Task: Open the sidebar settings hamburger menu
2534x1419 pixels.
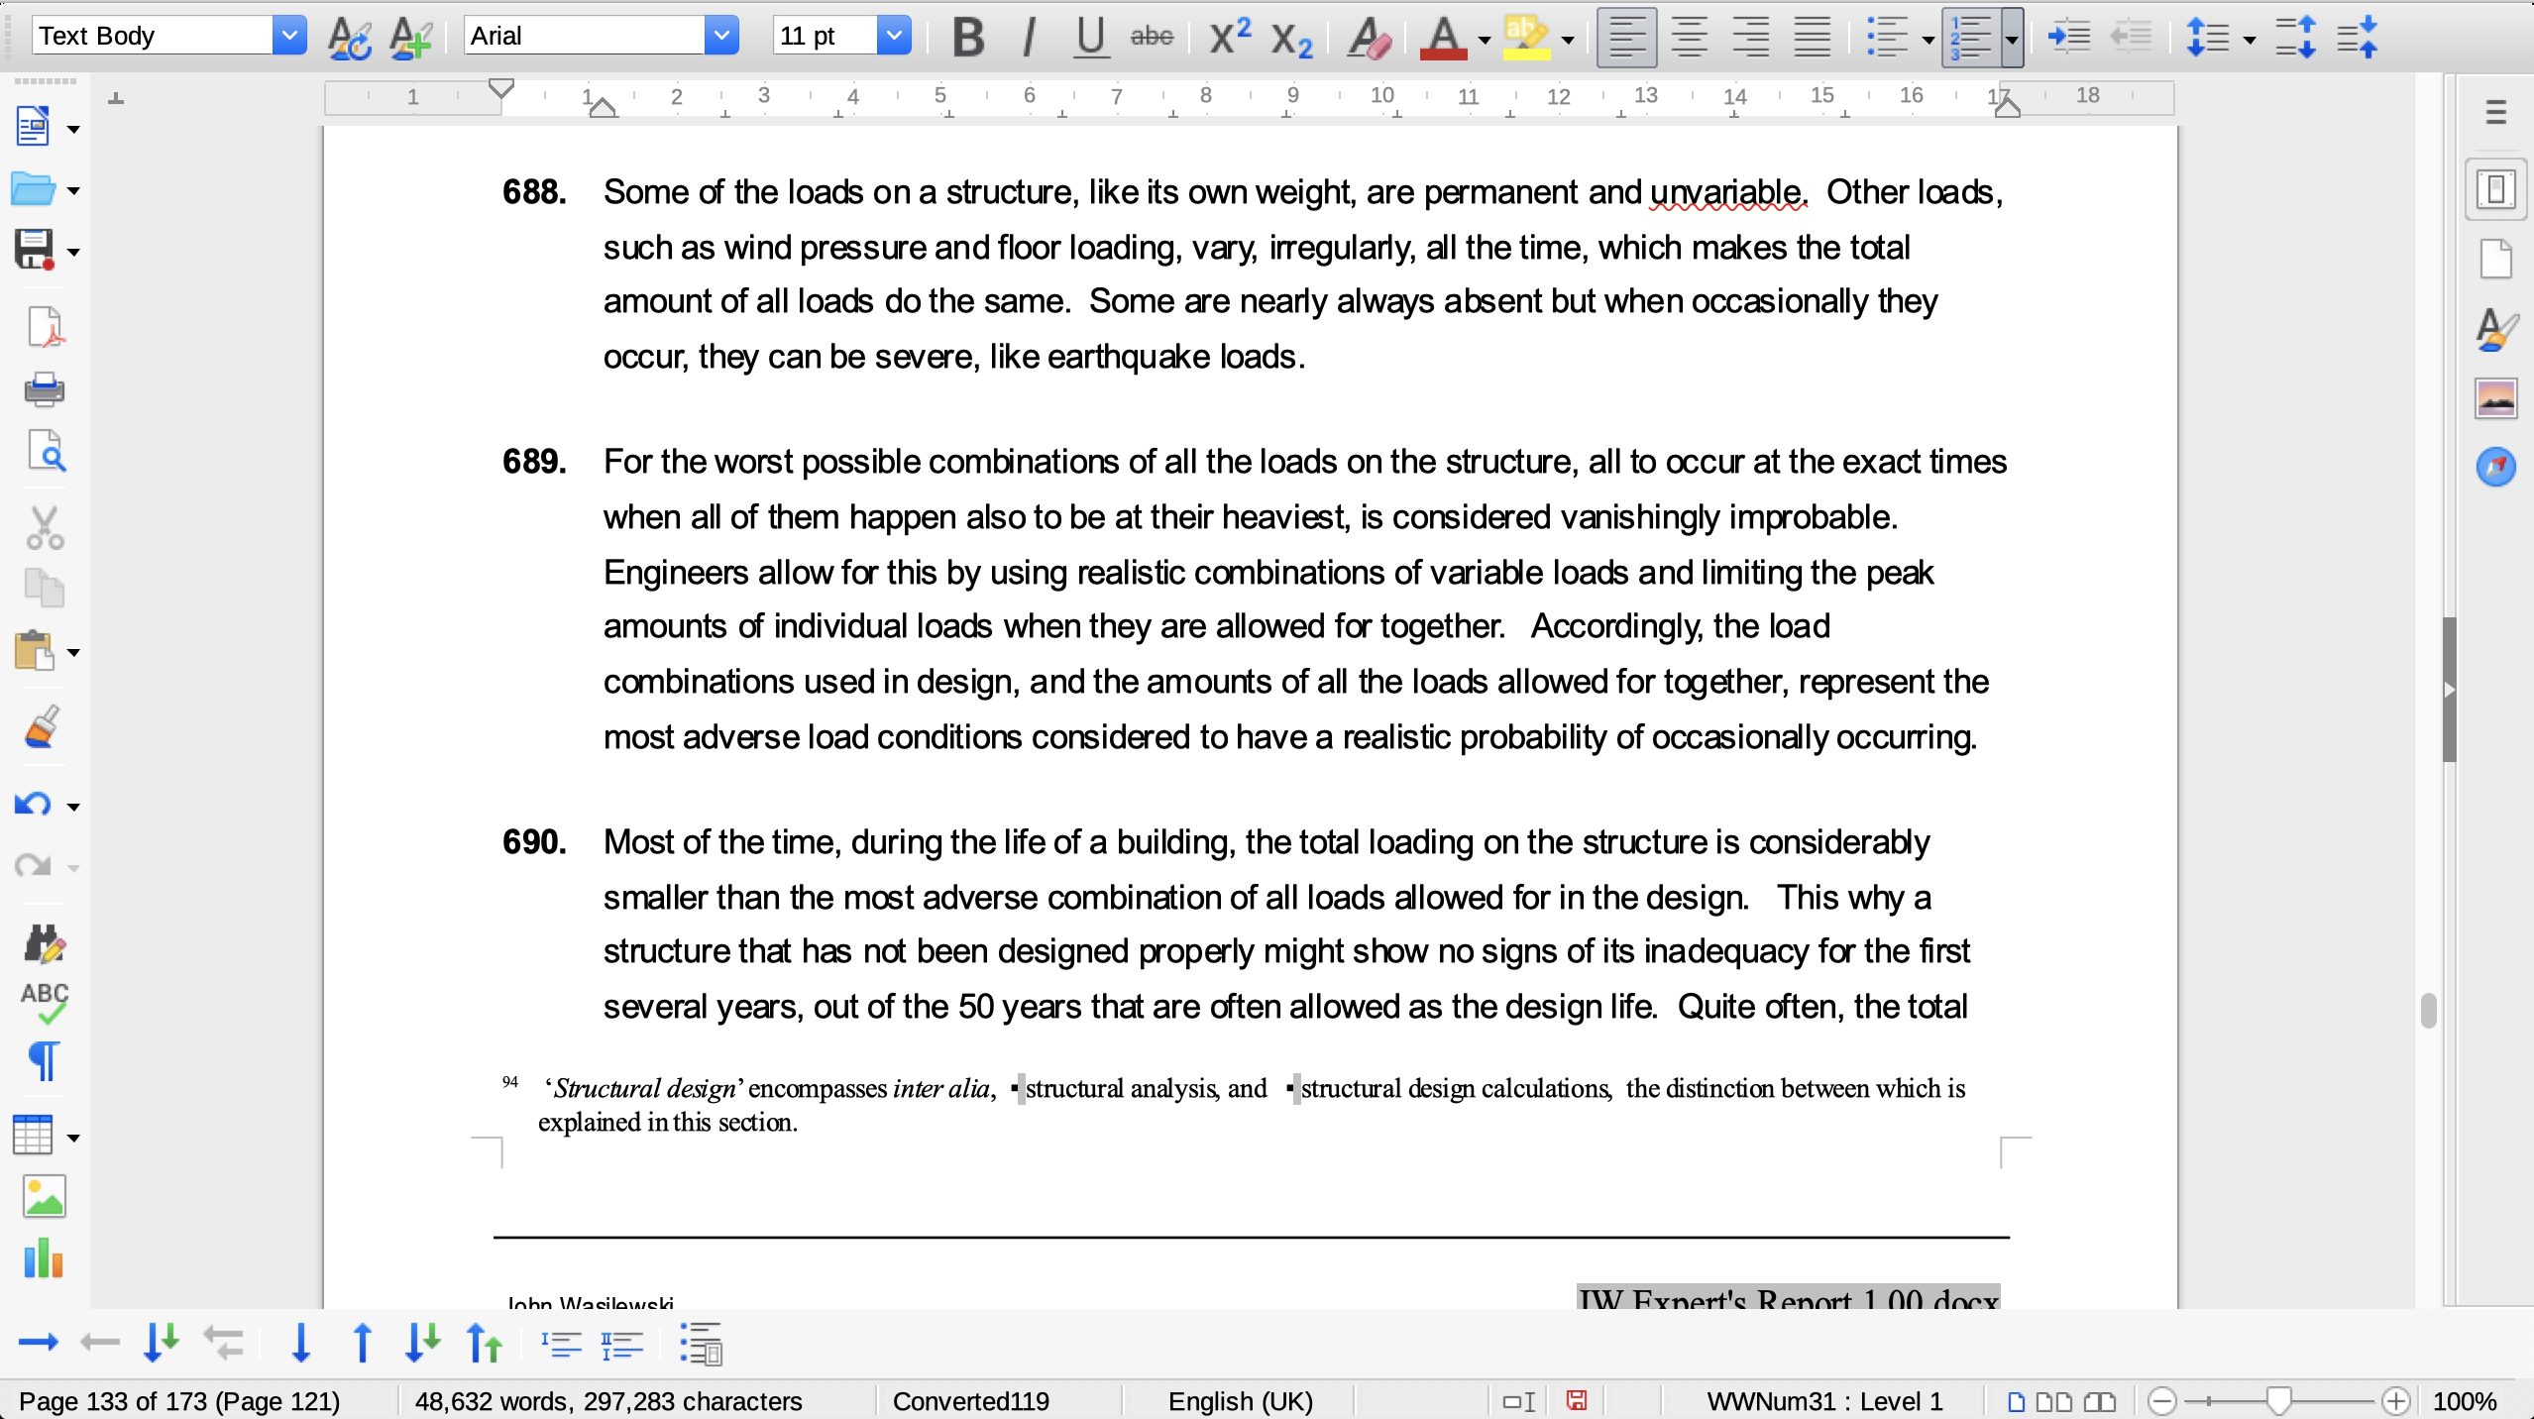Action: 2495,111
